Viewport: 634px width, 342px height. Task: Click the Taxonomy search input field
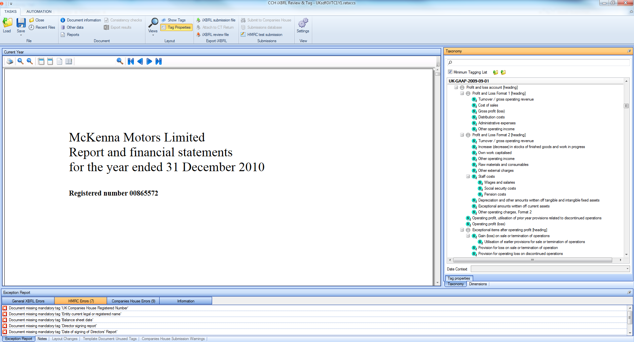click(539, 62)
